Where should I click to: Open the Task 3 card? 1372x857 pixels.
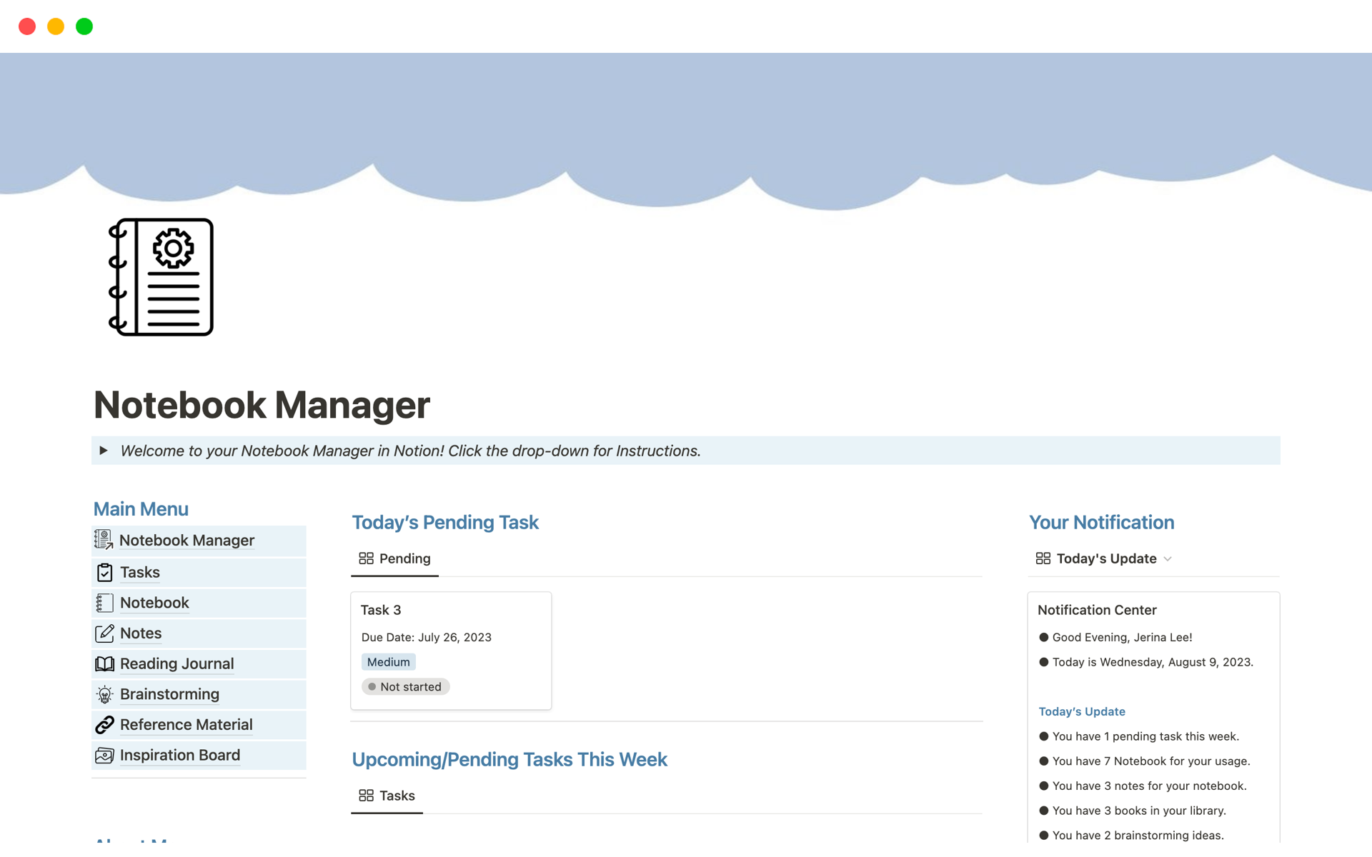tap(381, 610)
